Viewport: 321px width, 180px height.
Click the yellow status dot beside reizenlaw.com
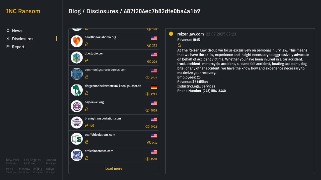(171, 34)
